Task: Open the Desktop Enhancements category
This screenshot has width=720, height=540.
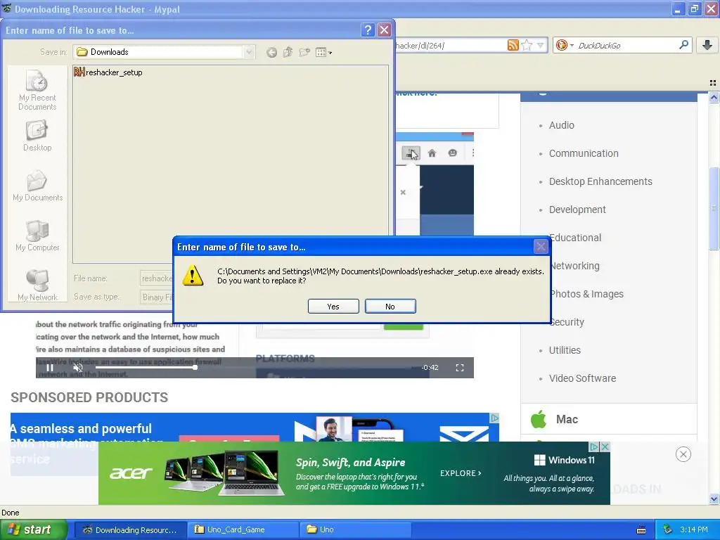Action: 600,181
